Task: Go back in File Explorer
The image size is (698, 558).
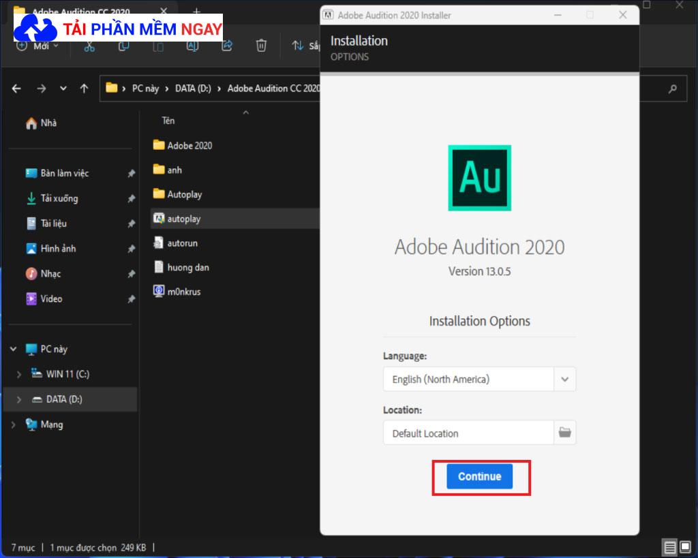Action: 16,89
